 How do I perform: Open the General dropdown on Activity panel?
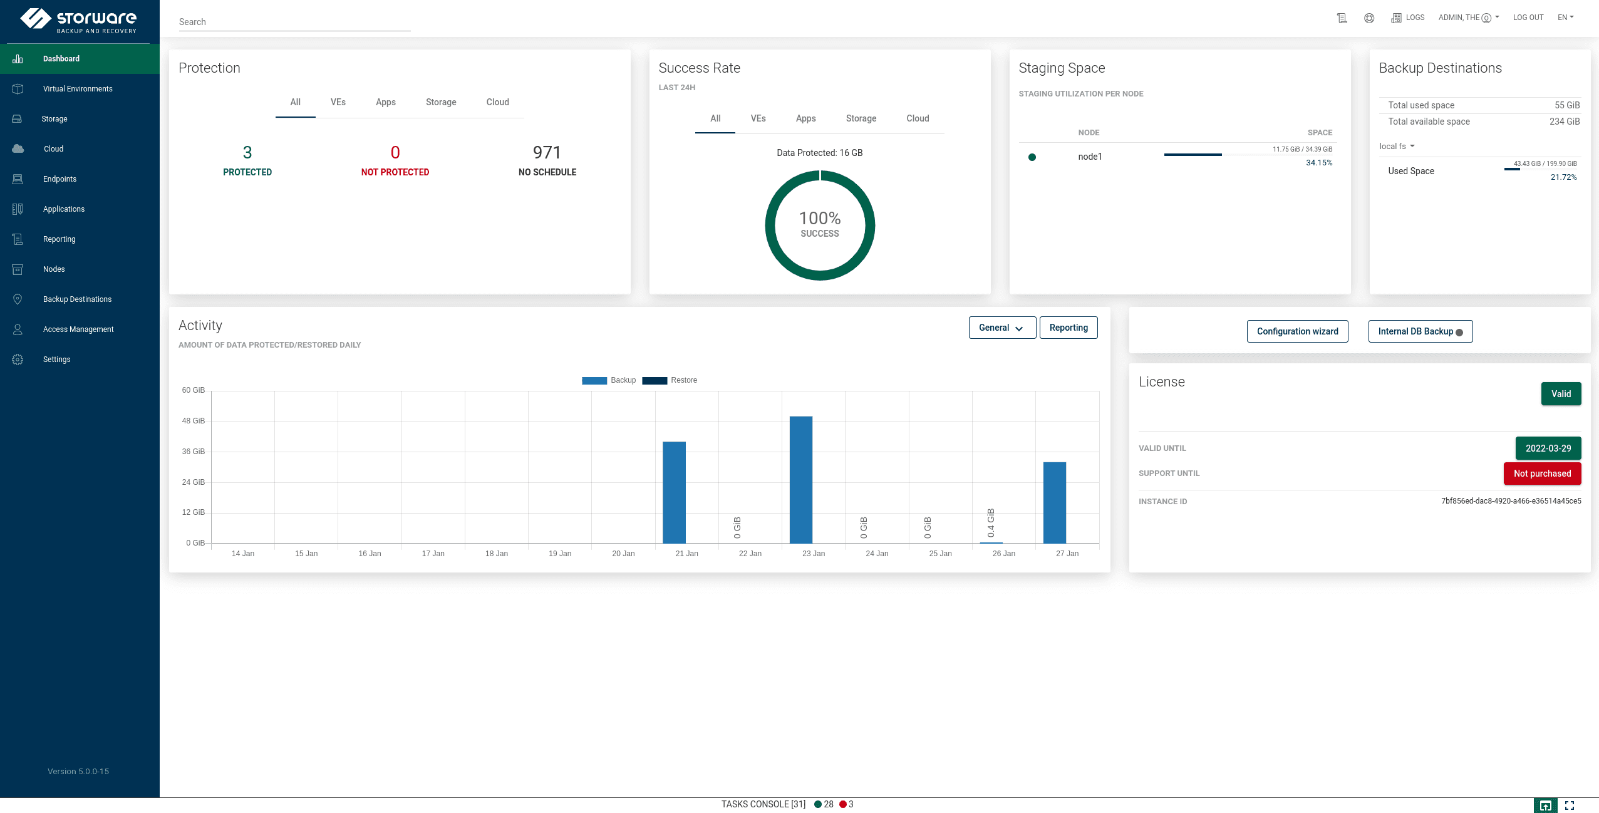[1001, 327]
